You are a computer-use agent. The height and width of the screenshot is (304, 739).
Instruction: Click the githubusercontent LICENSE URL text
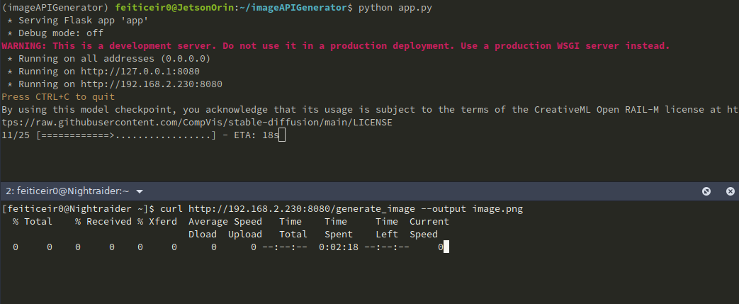click(197, 122)
